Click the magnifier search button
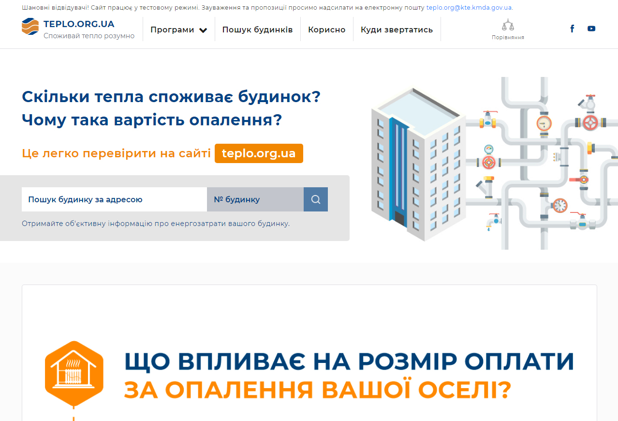This screenshot has height=421, width=618. (x=316, y=199)
